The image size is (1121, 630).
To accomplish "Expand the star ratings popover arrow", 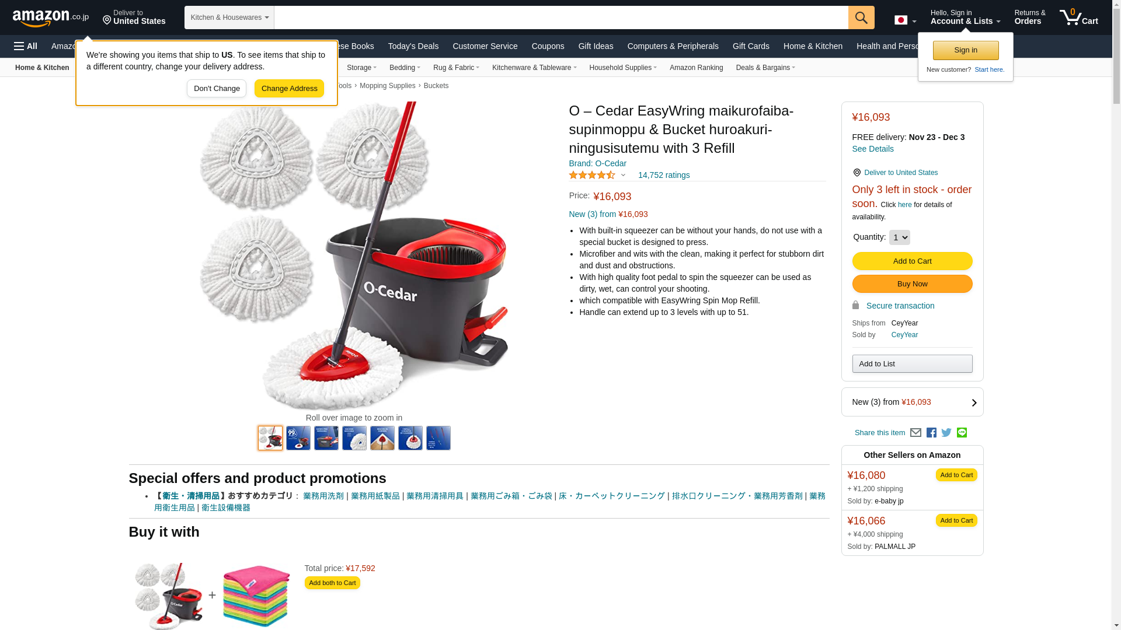I will point(623,175).
